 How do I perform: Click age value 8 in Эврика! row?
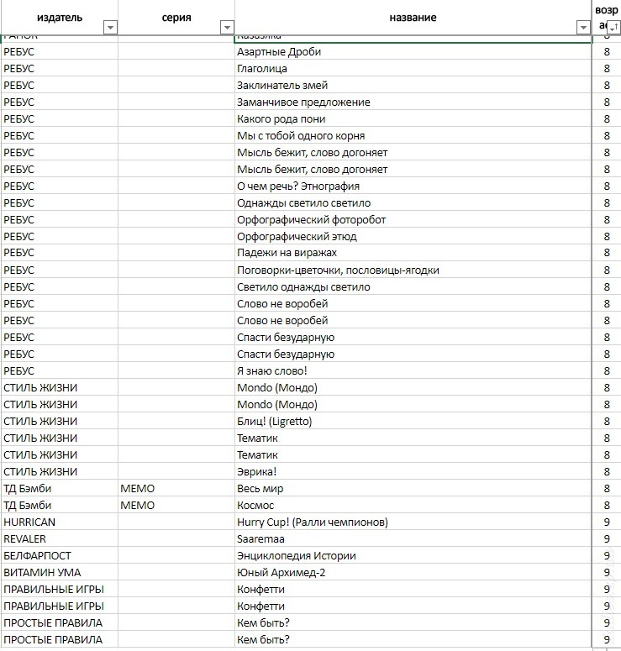[607, 471]
